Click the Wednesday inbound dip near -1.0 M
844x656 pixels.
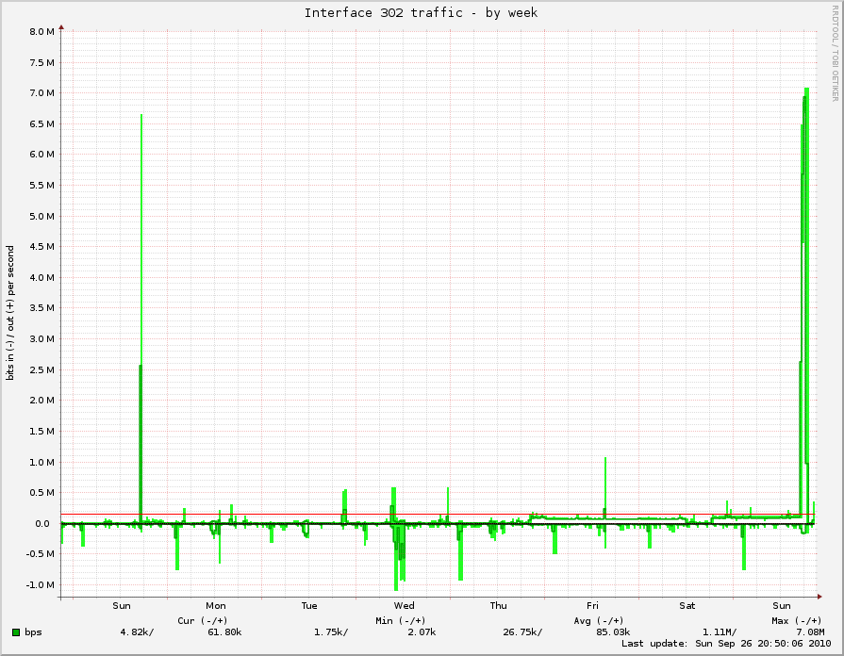pos(396,560)
